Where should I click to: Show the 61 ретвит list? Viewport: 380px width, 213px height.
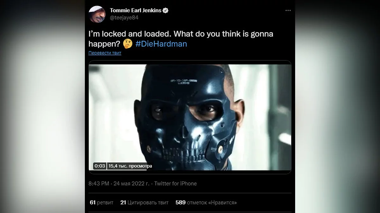[x=101, y=203]
